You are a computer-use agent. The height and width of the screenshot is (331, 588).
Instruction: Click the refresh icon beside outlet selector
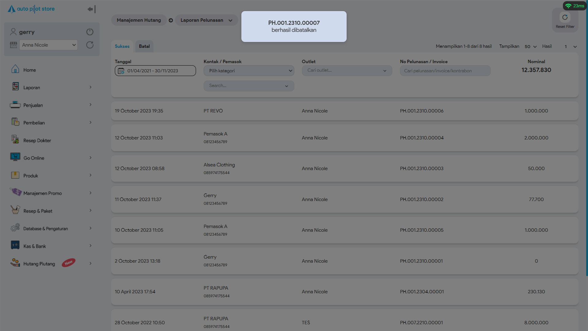tap(90, 45)
